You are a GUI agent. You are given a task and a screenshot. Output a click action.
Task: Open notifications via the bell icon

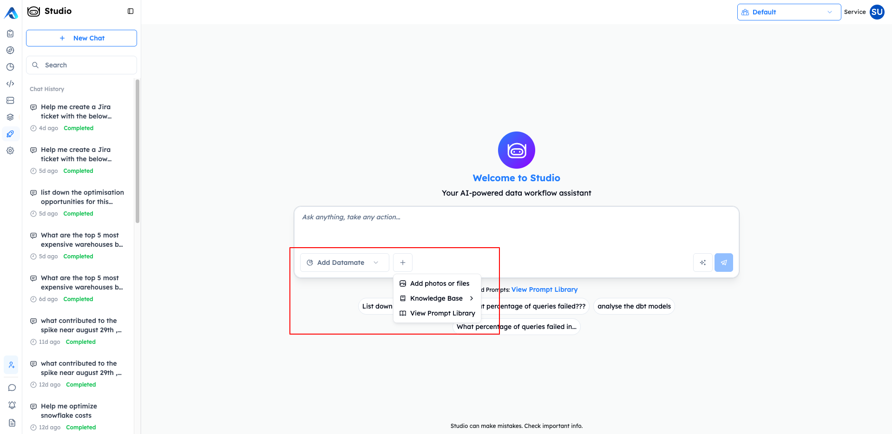pyautogui.click(x=11, y=405)
